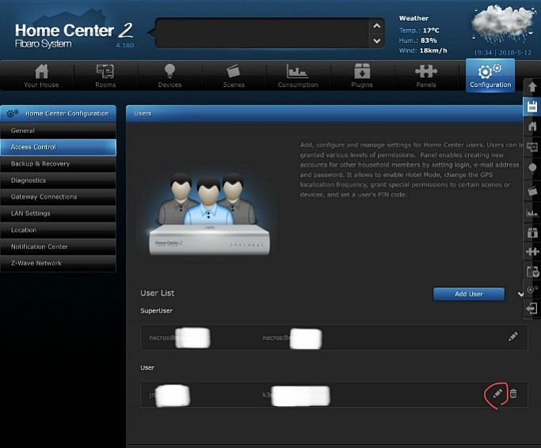
Task: Open Location settings
Action: click(58, 230)
